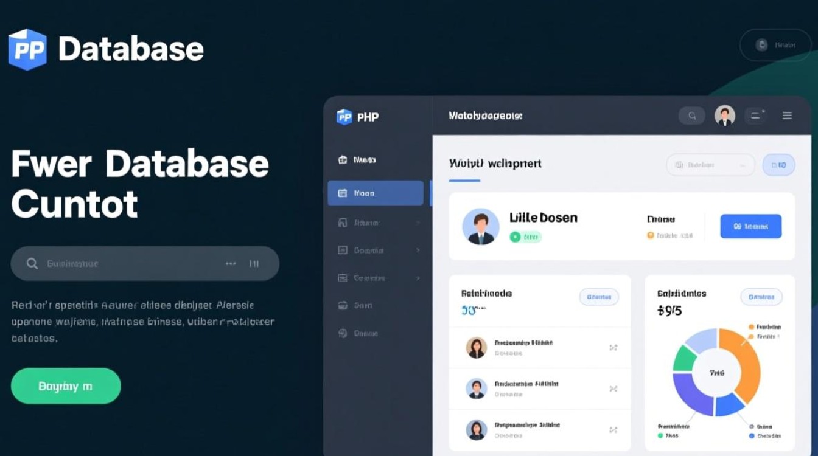Click action icon on first list row
This screenshot has width=818, height=456.
point(613,348)
